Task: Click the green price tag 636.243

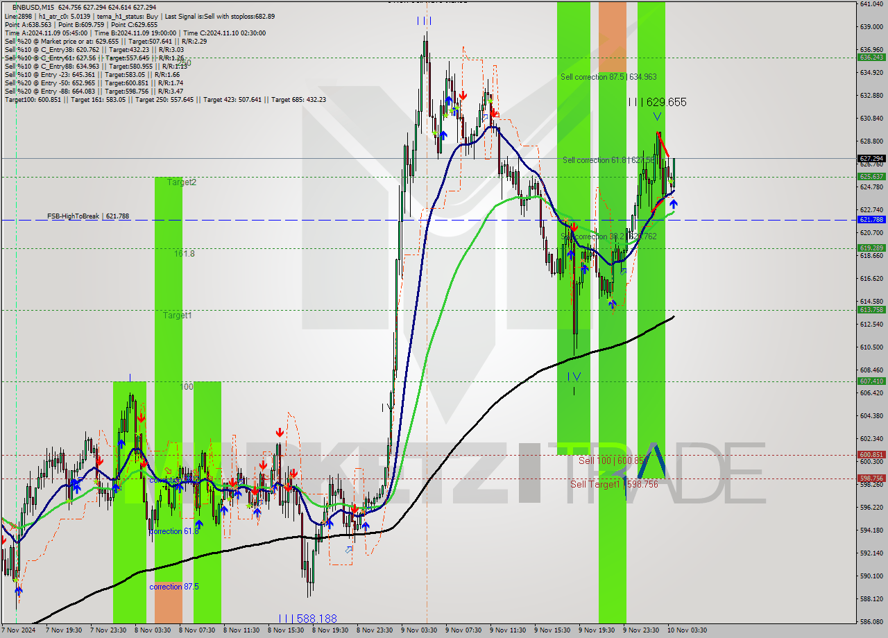Action: click(x=871, y=57)
